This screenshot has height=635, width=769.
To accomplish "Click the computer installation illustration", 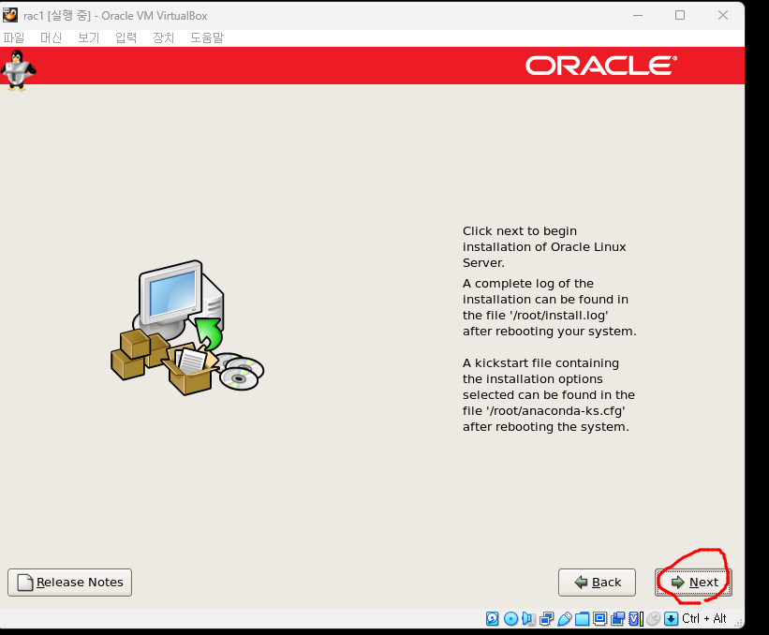I will tap(187, 328).
